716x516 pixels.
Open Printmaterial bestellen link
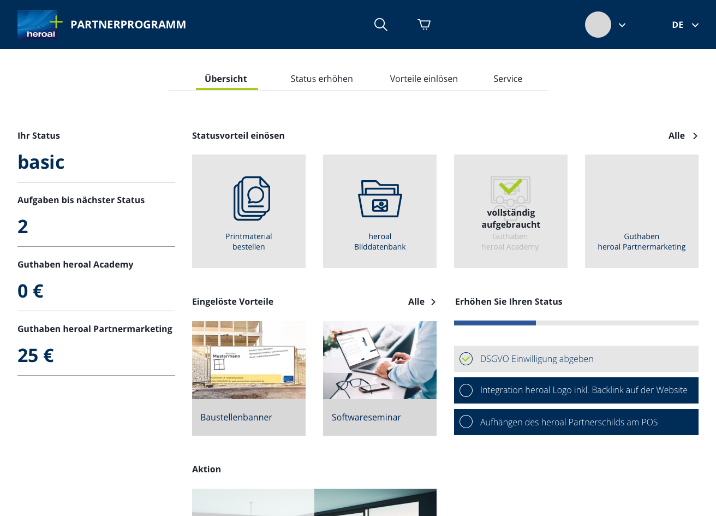click(x=249, y=241)
